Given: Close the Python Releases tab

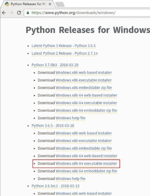Looking at the screenshot, I should 50,4.
